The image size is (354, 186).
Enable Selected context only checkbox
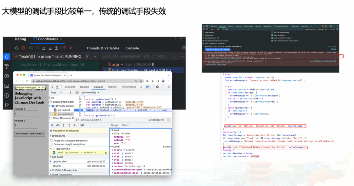coord(204,38)
